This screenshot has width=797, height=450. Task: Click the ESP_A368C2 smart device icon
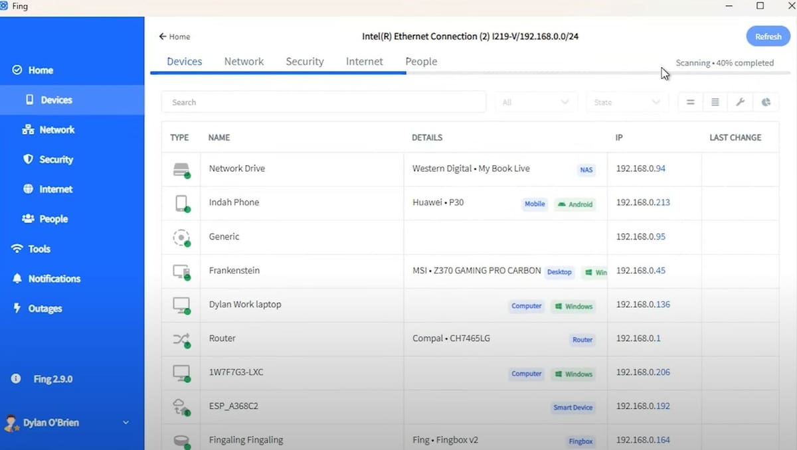pos(181,407)
